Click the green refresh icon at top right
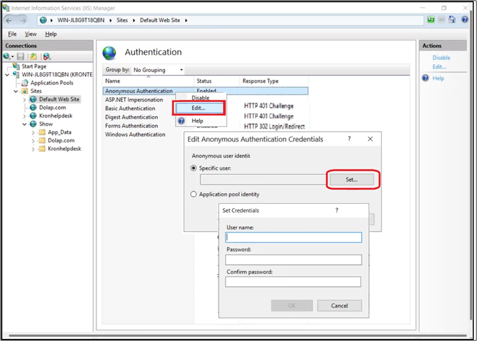The image size is (477, 341). click(x=431, y=20)
